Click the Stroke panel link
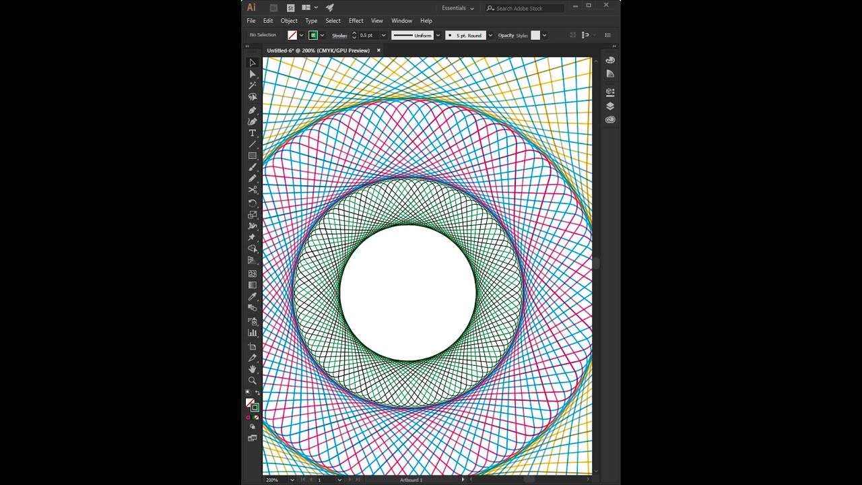This screenshot has width=862, height=485. click(339, 36)
